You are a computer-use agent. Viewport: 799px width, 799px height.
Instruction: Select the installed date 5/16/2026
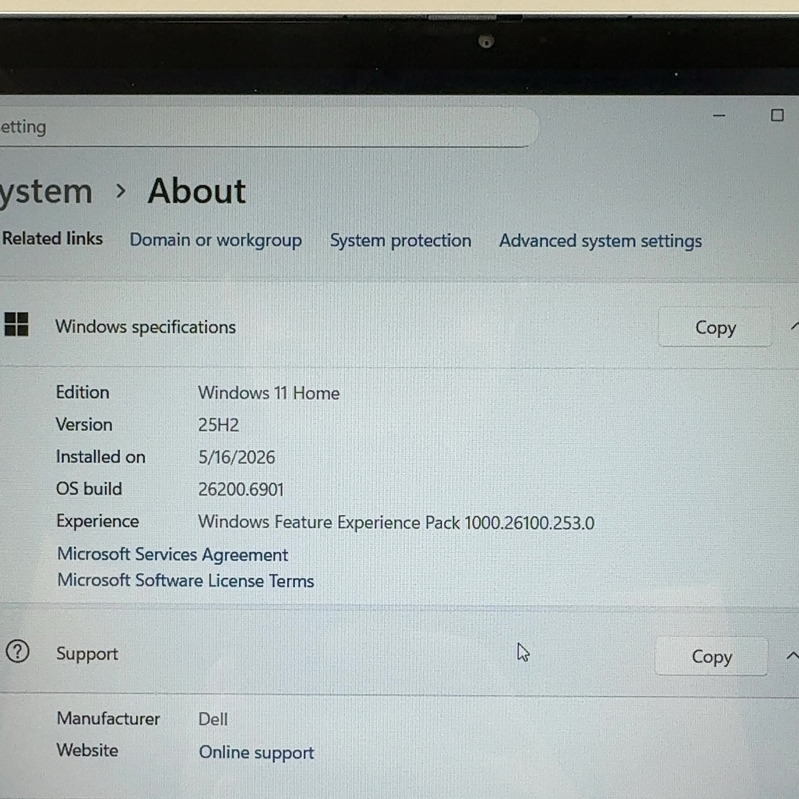click(x=236, y=457)
